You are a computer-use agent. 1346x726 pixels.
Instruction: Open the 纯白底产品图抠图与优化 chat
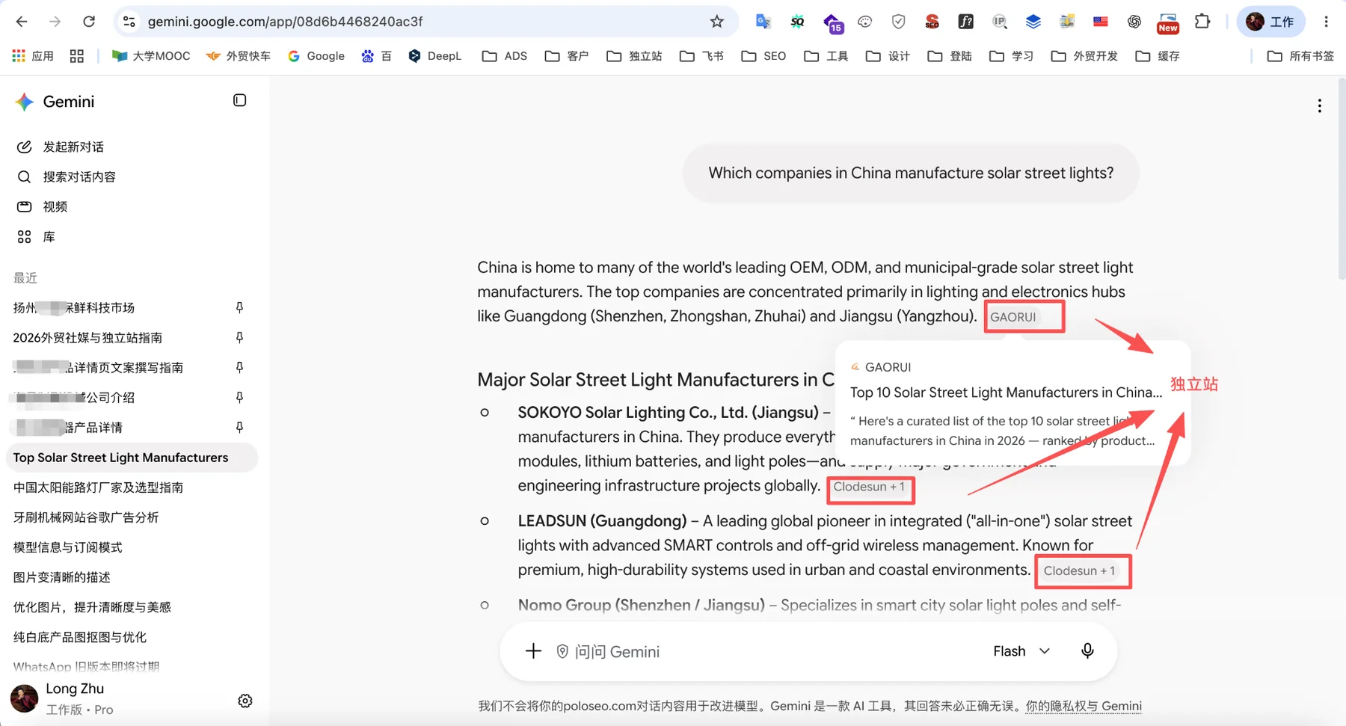tap(80, 636)
